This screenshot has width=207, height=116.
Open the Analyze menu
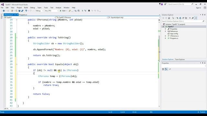pos(58,8)
